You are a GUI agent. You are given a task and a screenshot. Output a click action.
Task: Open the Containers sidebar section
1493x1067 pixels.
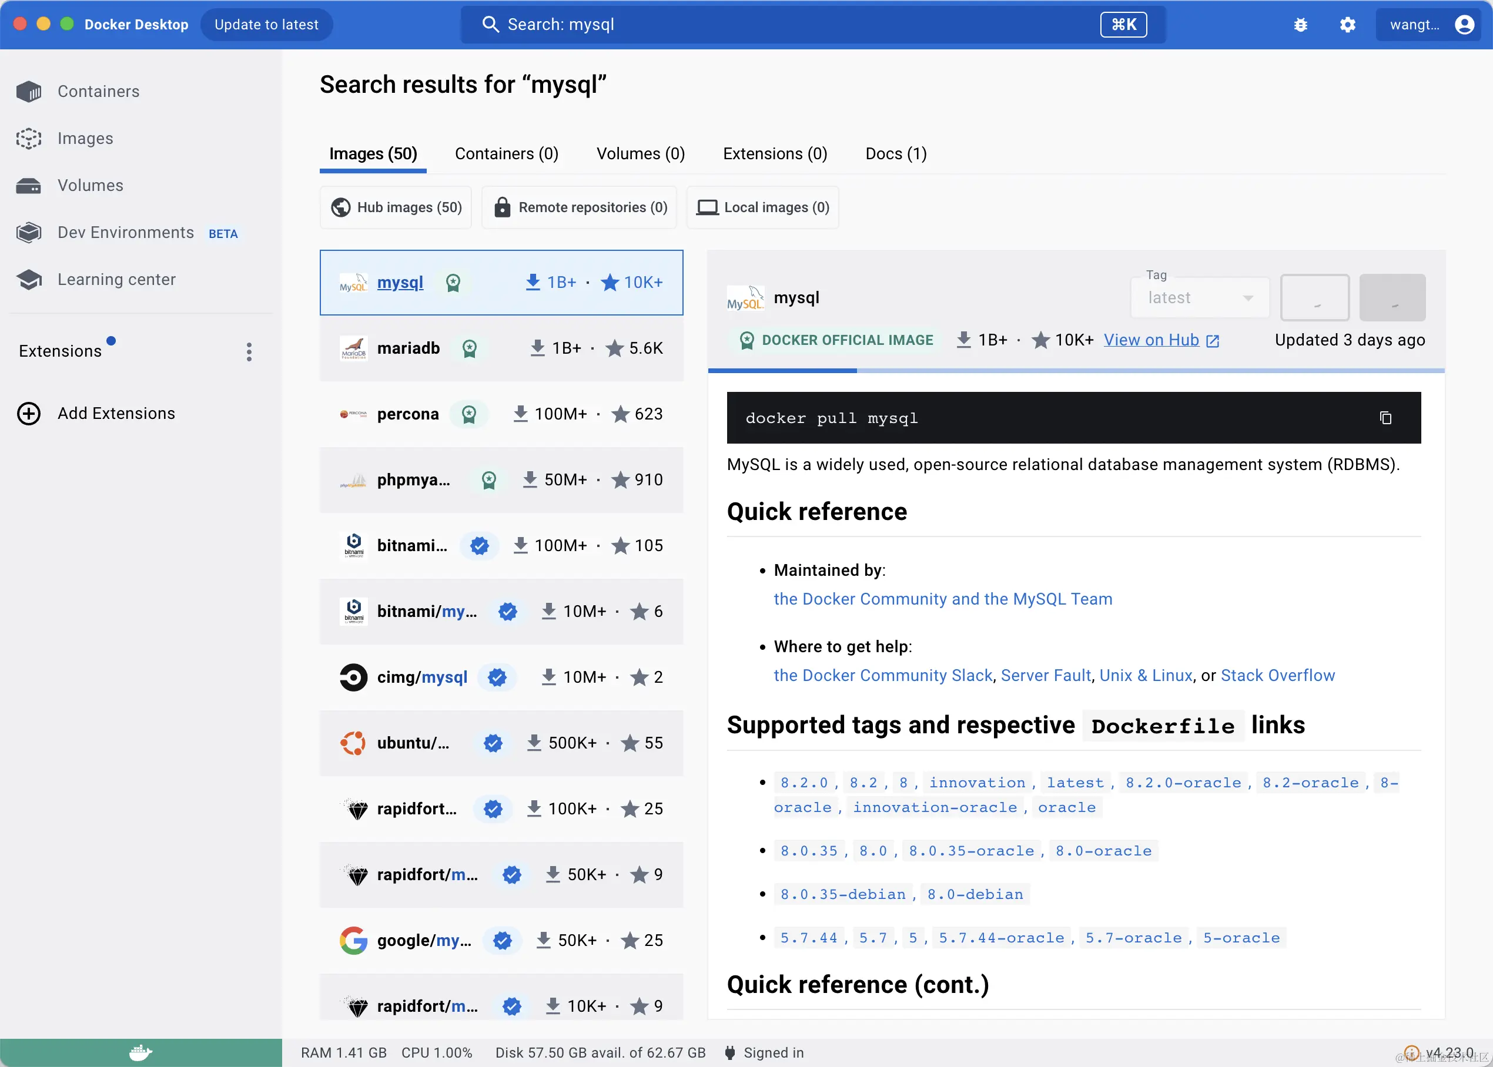point(98,91)
